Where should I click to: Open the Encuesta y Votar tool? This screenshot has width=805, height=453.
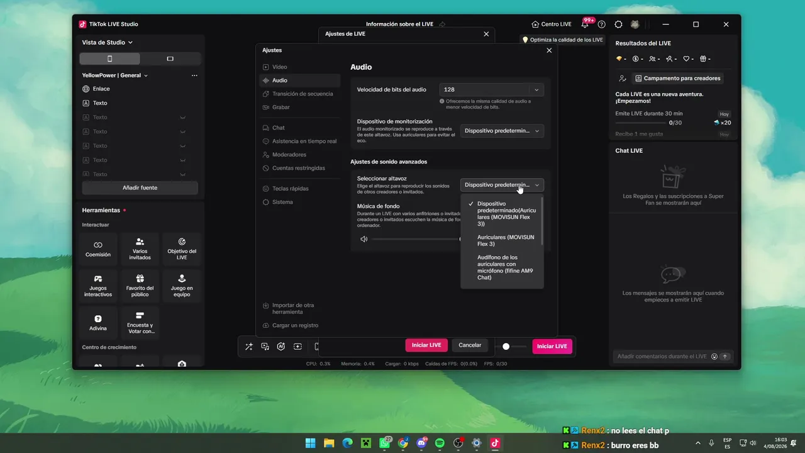point(140,323)
